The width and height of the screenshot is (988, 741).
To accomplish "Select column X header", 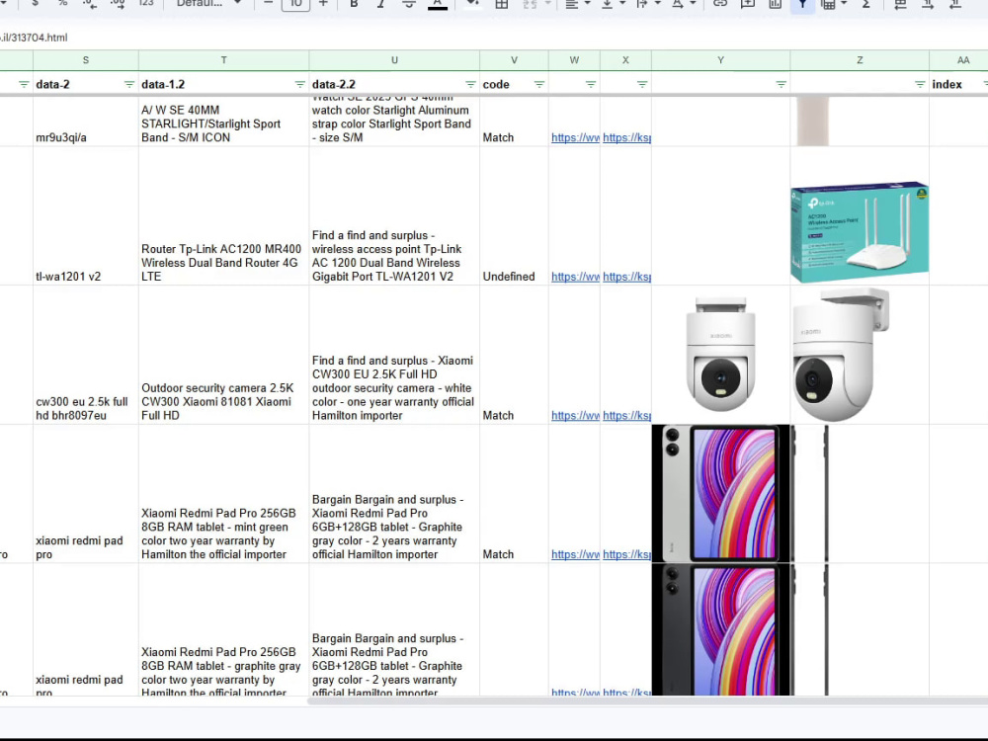I will pos(625,60).
